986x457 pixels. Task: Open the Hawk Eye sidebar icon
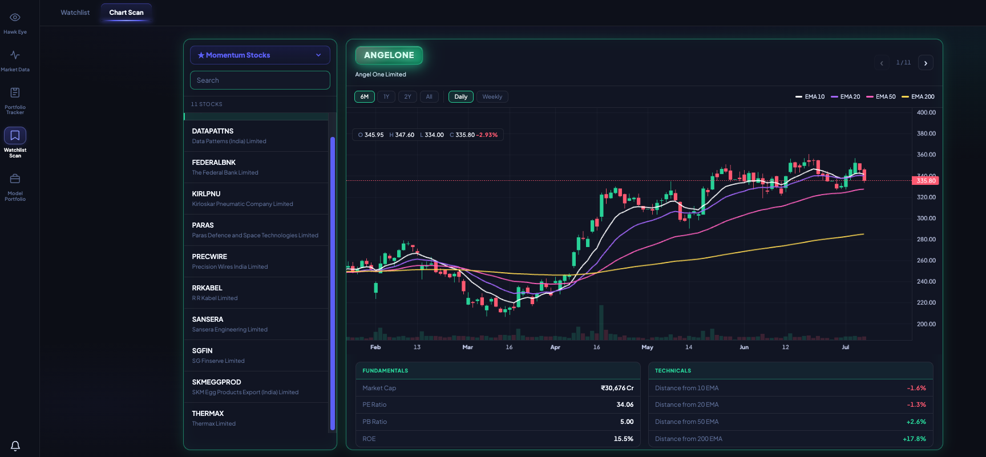tap(15, 18)
